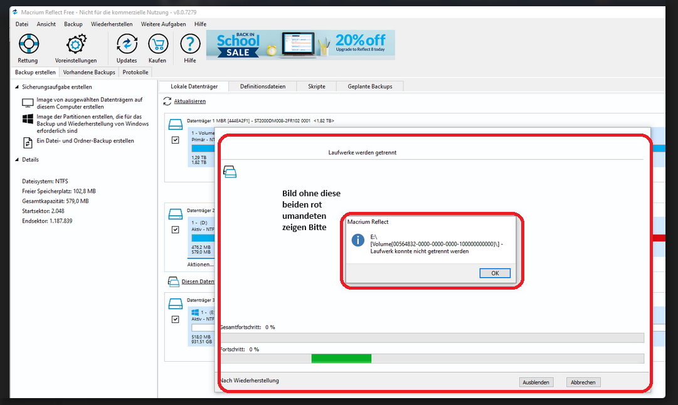Click the Kaufen shopping cart icon
This screenshot has height=405, width=678.
pyautogui.click(x=158, y=44)
